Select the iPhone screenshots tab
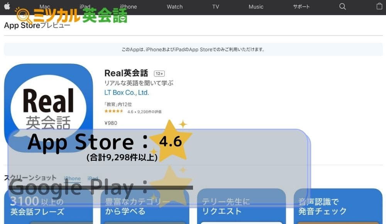Screen dimensions: 386x224 tap(72, 178)
